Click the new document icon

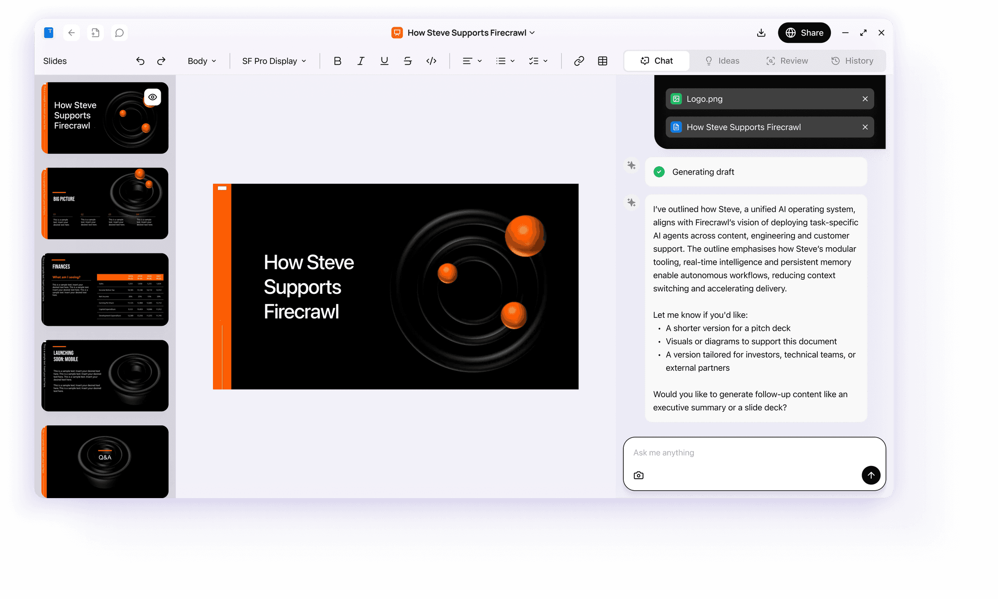96,33
